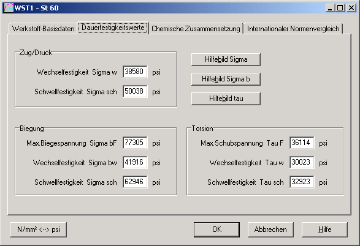Open the Chemische Zusammensetzung tab
The height and width of the screenshot is (246, 360).
[x=196, y=29]
